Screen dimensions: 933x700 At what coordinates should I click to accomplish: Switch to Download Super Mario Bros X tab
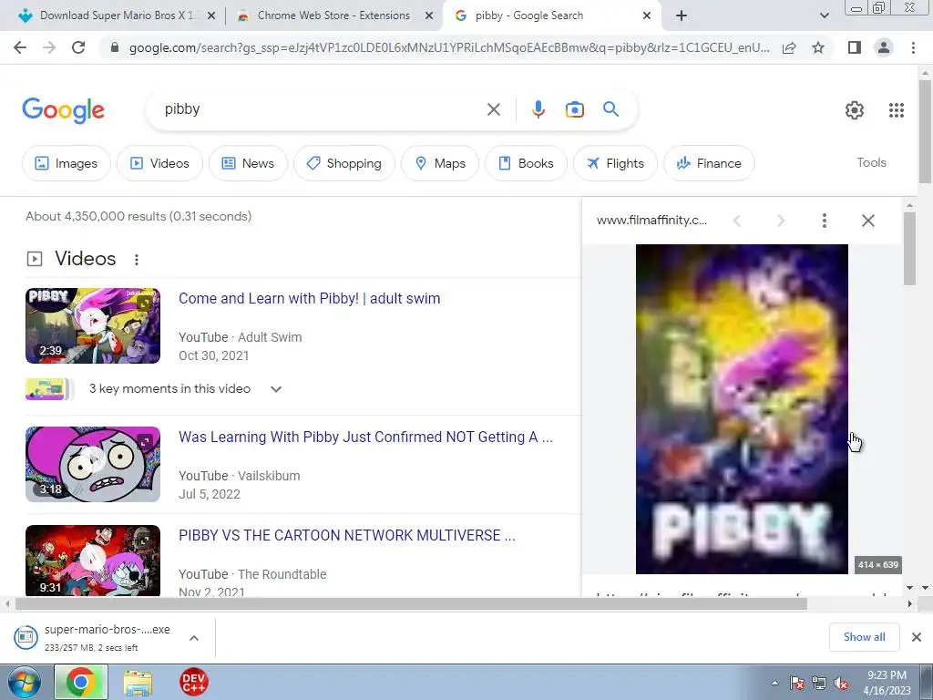point(116,15)
